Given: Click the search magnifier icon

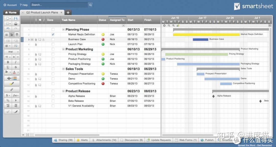Looking at the screenshot, I should 90,5.
